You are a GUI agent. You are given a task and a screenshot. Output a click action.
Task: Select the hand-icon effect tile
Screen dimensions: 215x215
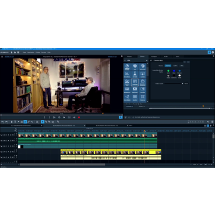pyautogui.click(x=142, y=82)
